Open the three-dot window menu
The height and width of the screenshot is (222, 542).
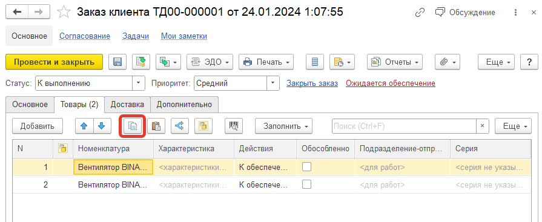point(516,13)
